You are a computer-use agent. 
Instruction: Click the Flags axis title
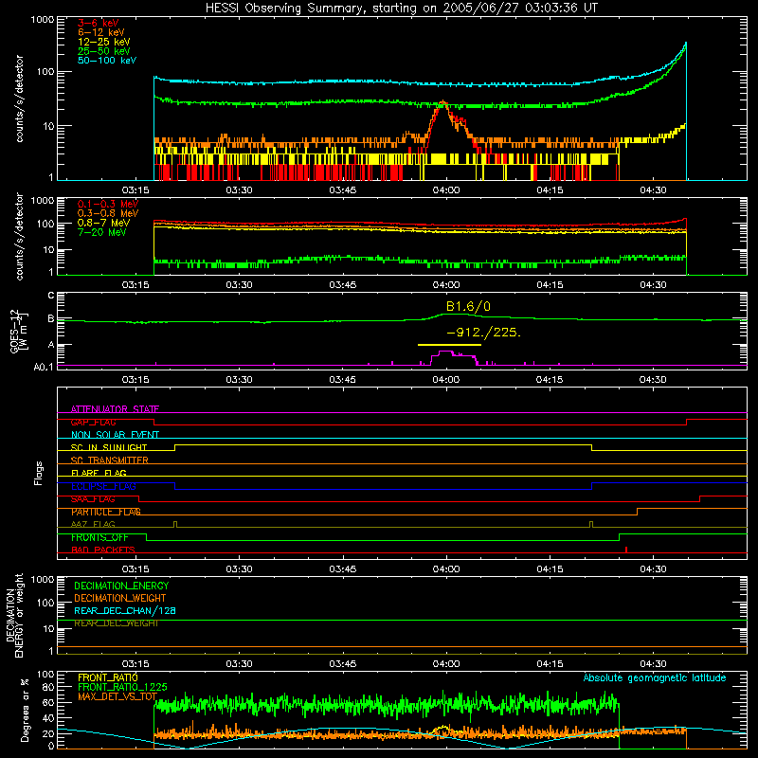point(39,473)
